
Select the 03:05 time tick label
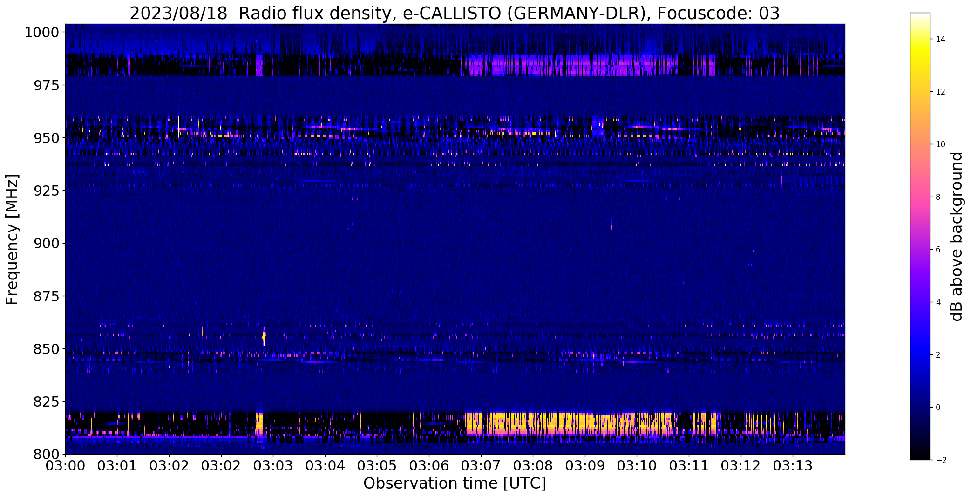click(377, 465)
